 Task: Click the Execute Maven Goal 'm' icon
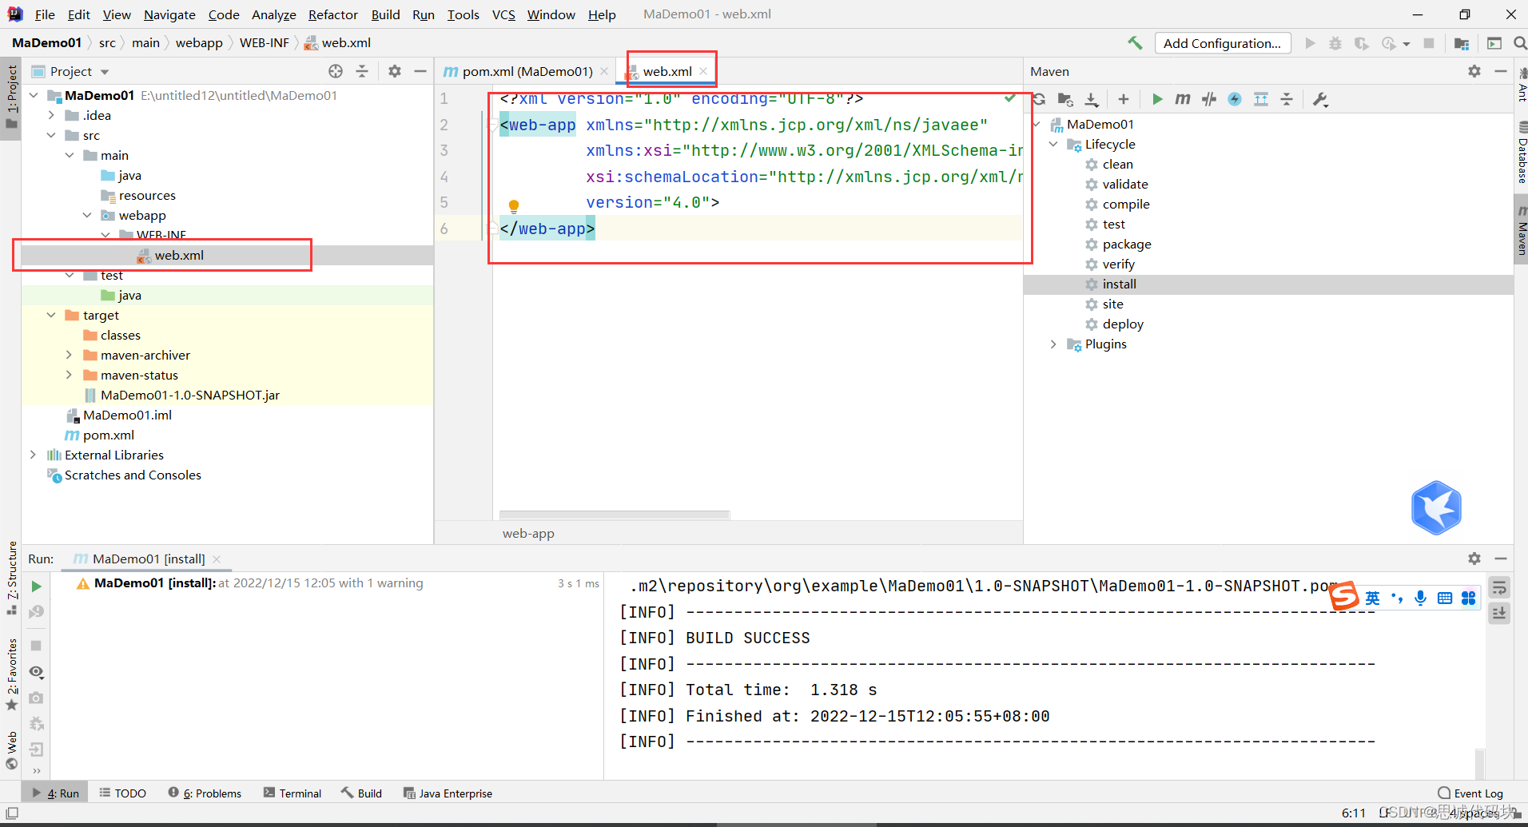(x=1183, y=99)
